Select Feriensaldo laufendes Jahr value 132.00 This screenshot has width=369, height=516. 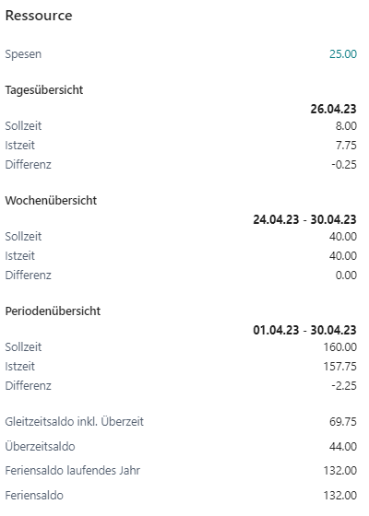click(x=340, y=471)
